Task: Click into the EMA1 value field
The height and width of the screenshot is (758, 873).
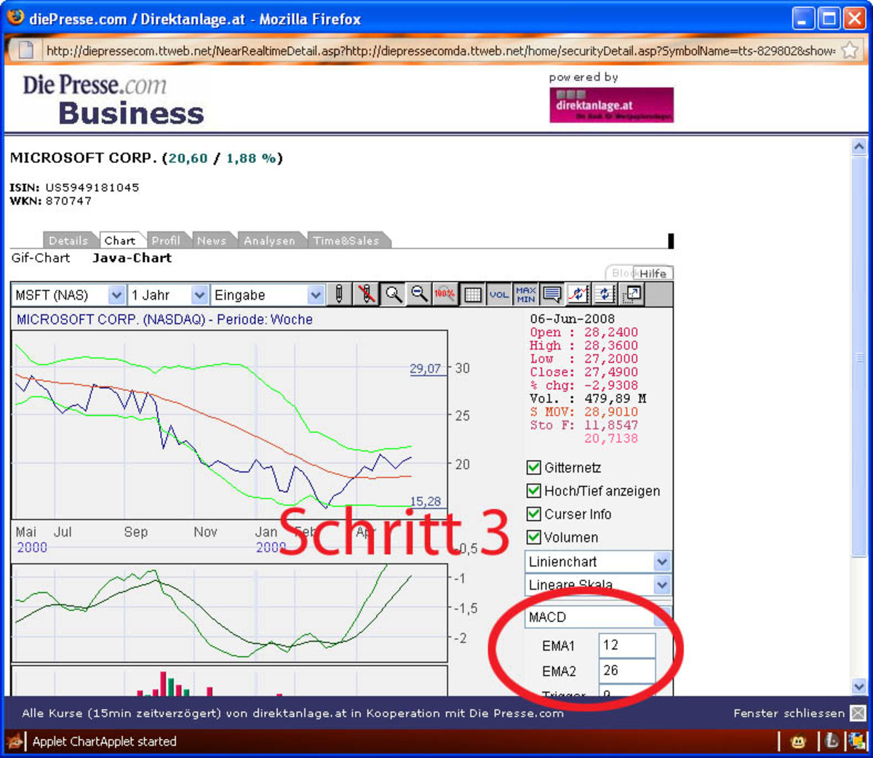Action: [x=626, y=645]
